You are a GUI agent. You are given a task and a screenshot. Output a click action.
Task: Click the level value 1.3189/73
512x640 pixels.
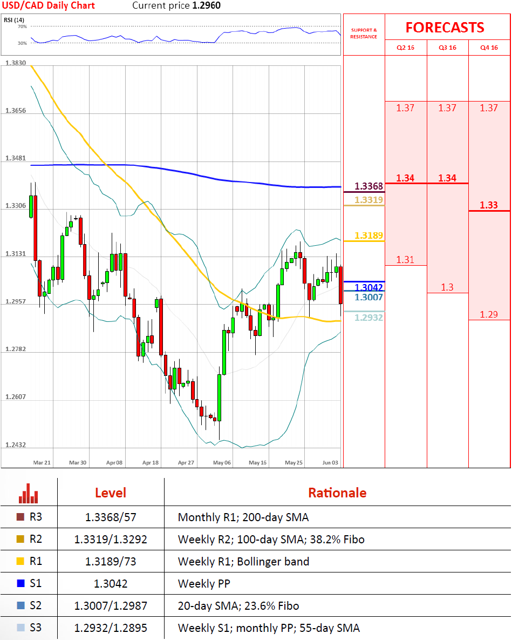[111, 561]
